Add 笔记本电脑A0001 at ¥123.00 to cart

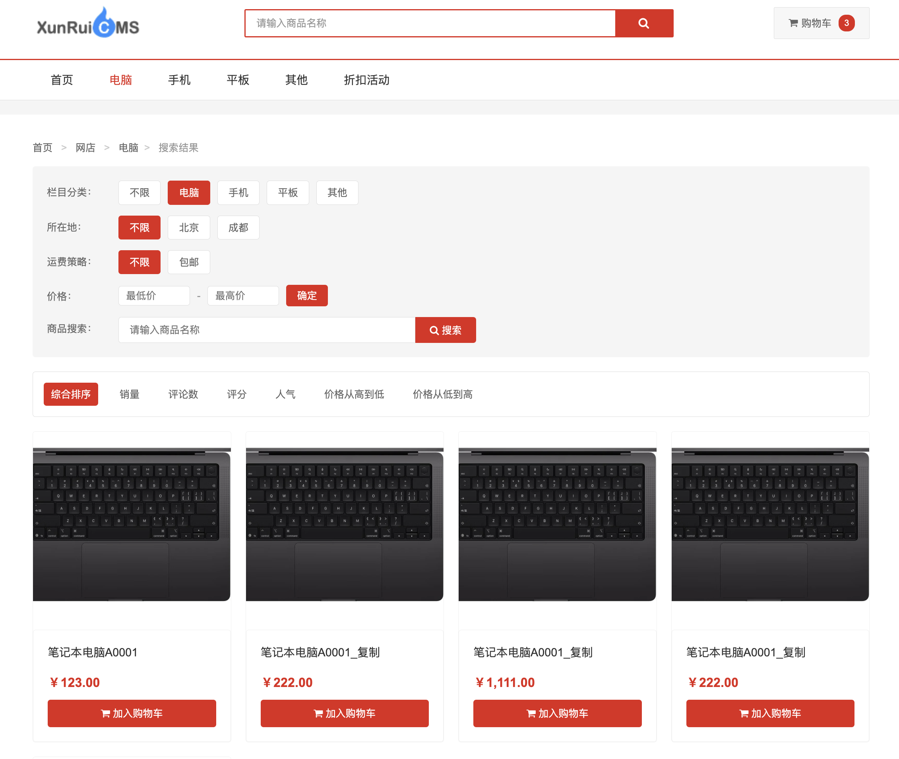click(x=132, y=713)
